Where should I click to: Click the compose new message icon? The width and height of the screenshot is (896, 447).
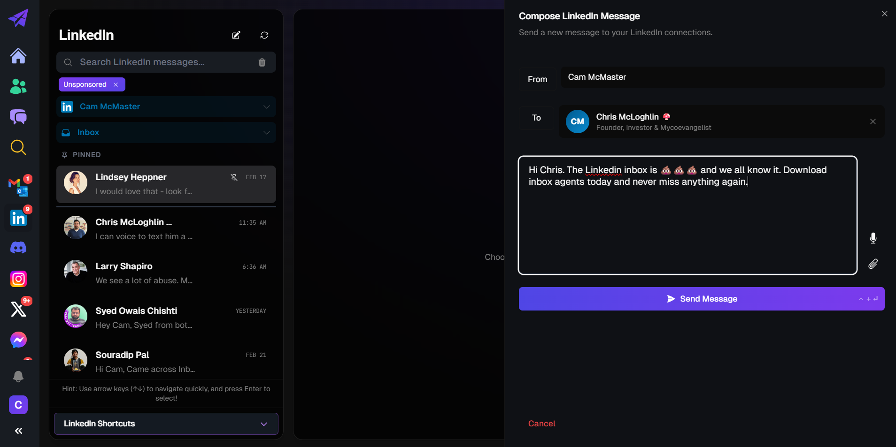[x=236, y=35]
